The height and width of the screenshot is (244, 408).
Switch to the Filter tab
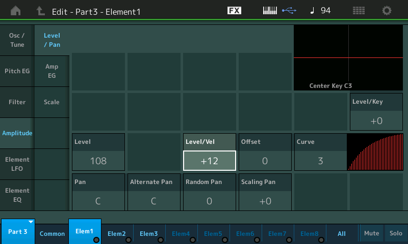click(17, 102)
